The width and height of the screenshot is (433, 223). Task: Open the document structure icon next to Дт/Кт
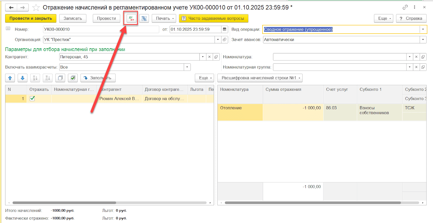[x=144, y=18]
